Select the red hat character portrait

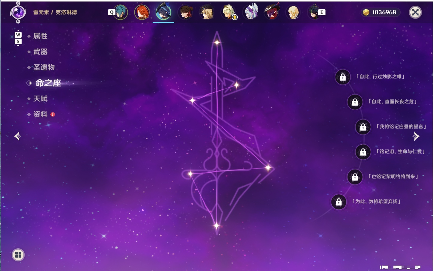click(272, 12)
